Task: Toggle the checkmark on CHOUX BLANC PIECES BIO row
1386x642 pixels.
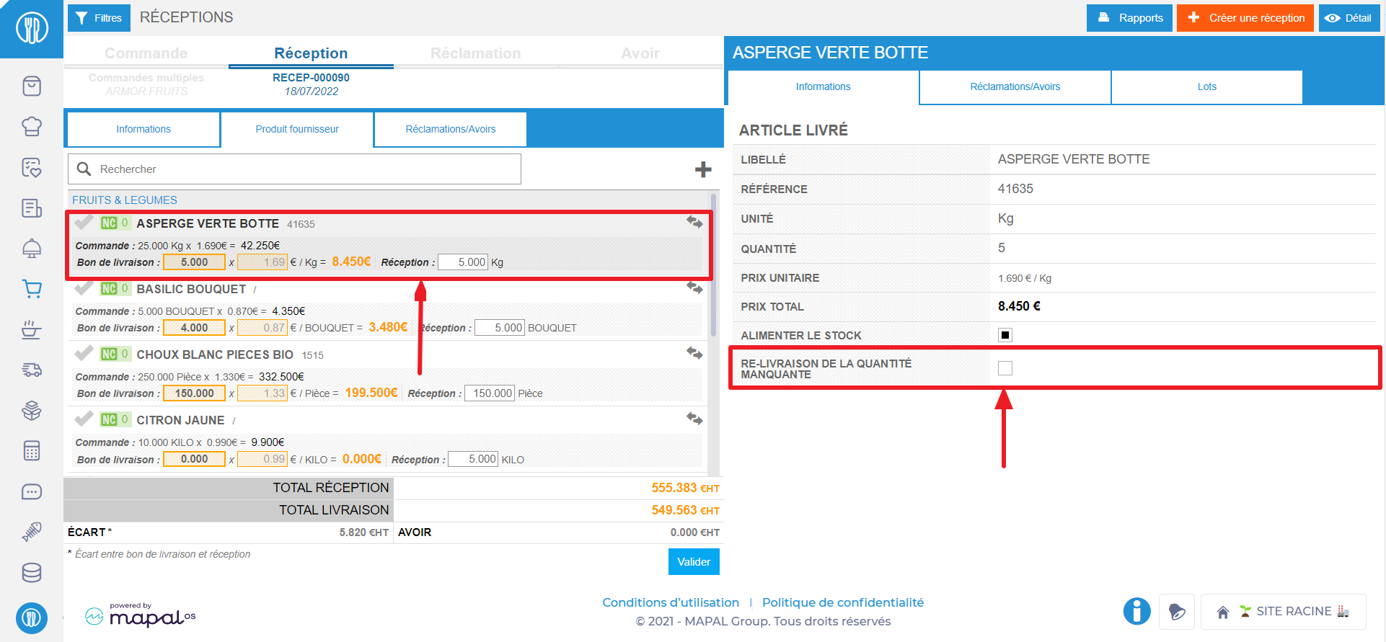Action: pyautogui.click(x=84, y=353)
